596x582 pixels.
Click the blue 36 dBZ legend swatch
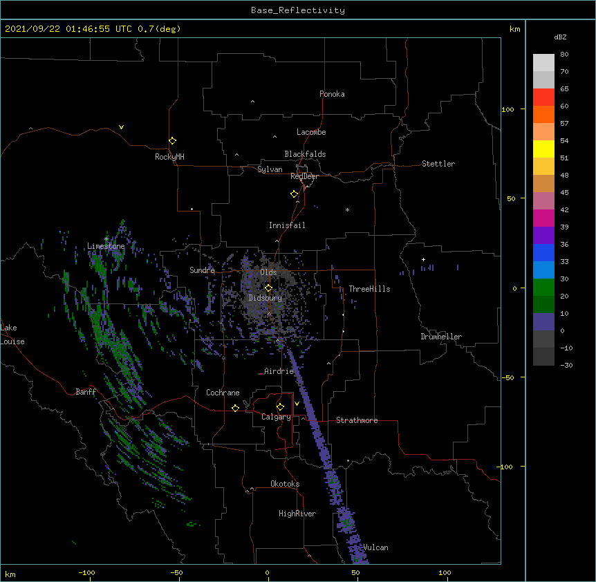543,252
